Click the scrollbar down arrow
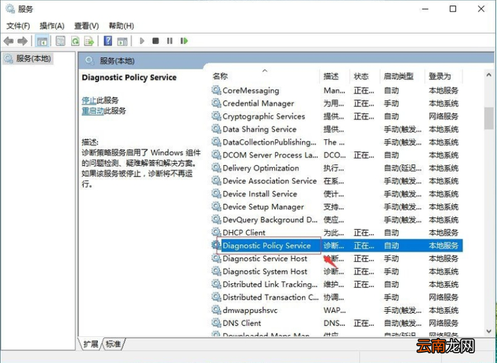 (489, 331)
